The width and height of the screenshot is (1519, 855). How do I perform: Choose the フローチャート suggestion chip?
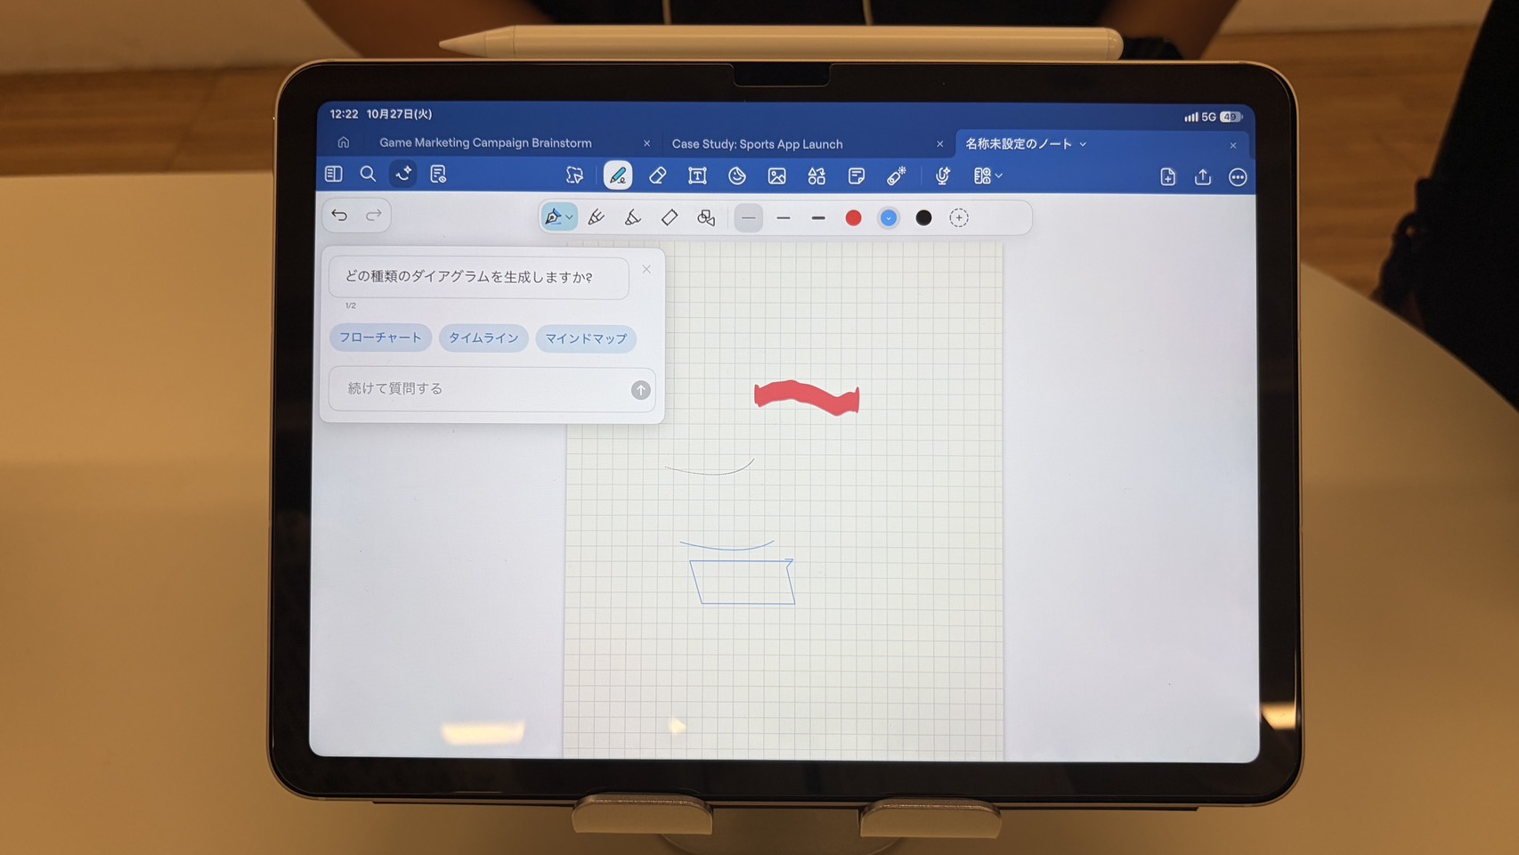(x=380, y=338)
